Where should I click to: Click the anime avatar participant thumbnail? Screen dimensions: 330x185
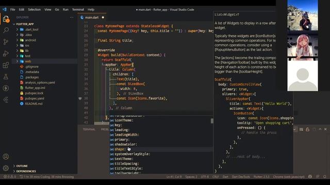click(303, 46)
